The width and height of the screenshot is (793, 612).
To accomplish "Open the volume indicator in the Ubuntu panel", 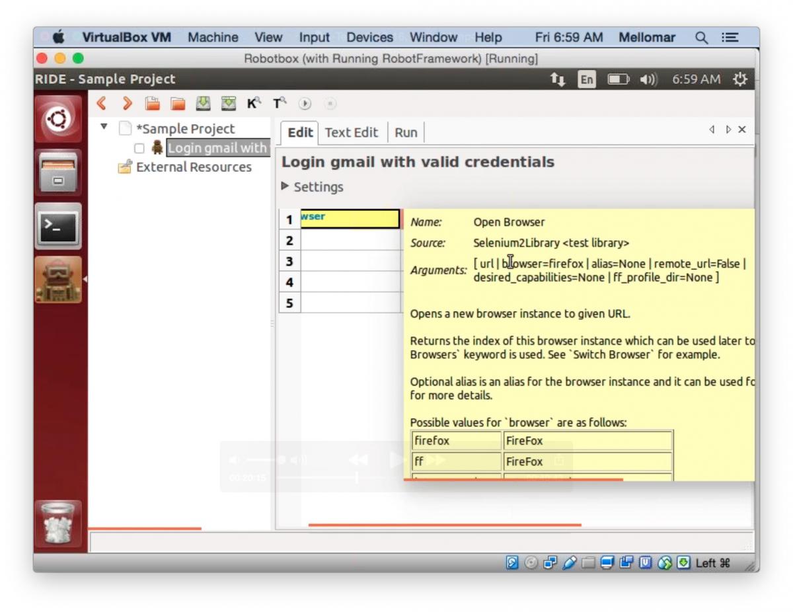I will click(x=649, y=79).
